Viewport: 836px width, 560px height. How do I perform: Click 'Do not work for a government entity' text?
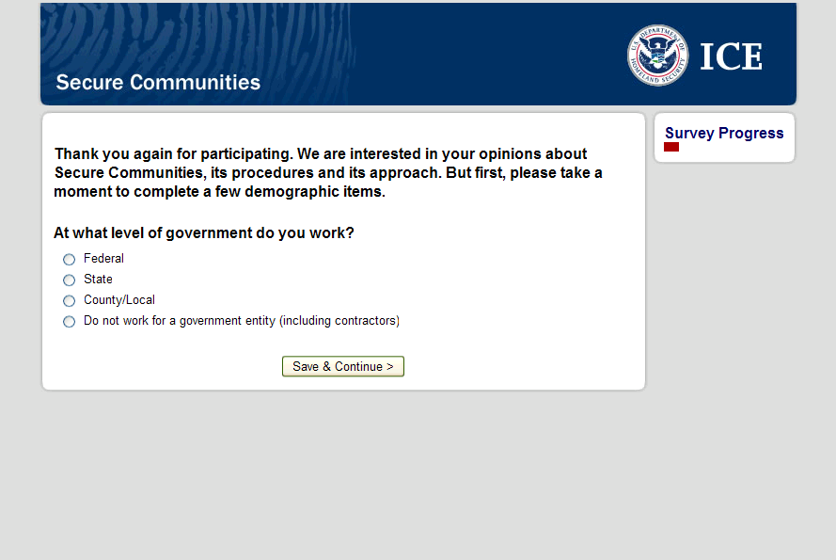tap(242, 321)
